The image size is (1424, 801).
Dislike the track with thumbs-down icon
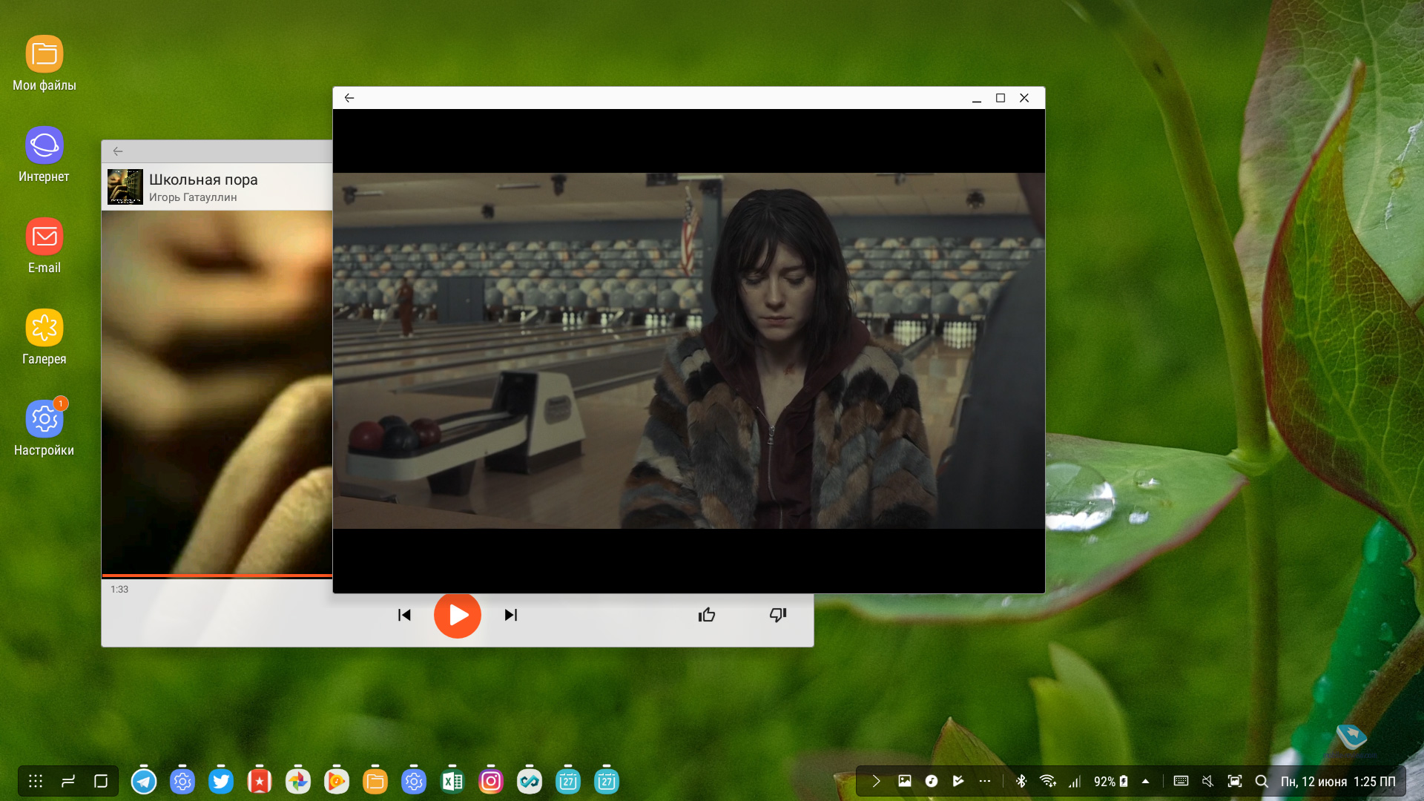click(778, 615)
